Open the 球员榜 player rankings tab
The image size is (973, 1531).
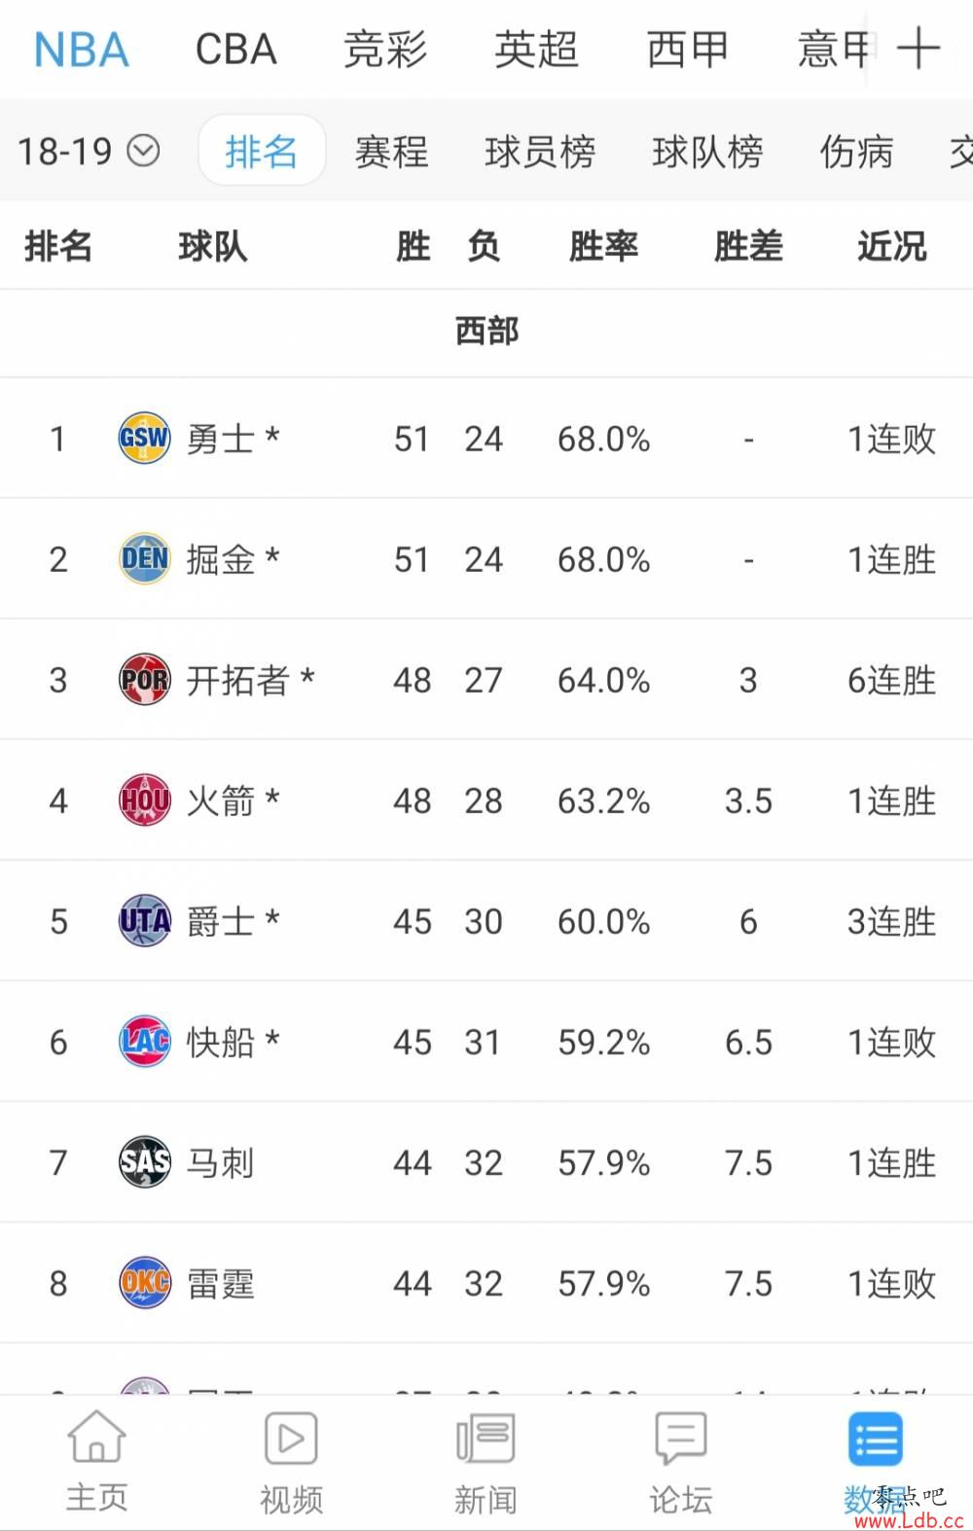(540, 152)
